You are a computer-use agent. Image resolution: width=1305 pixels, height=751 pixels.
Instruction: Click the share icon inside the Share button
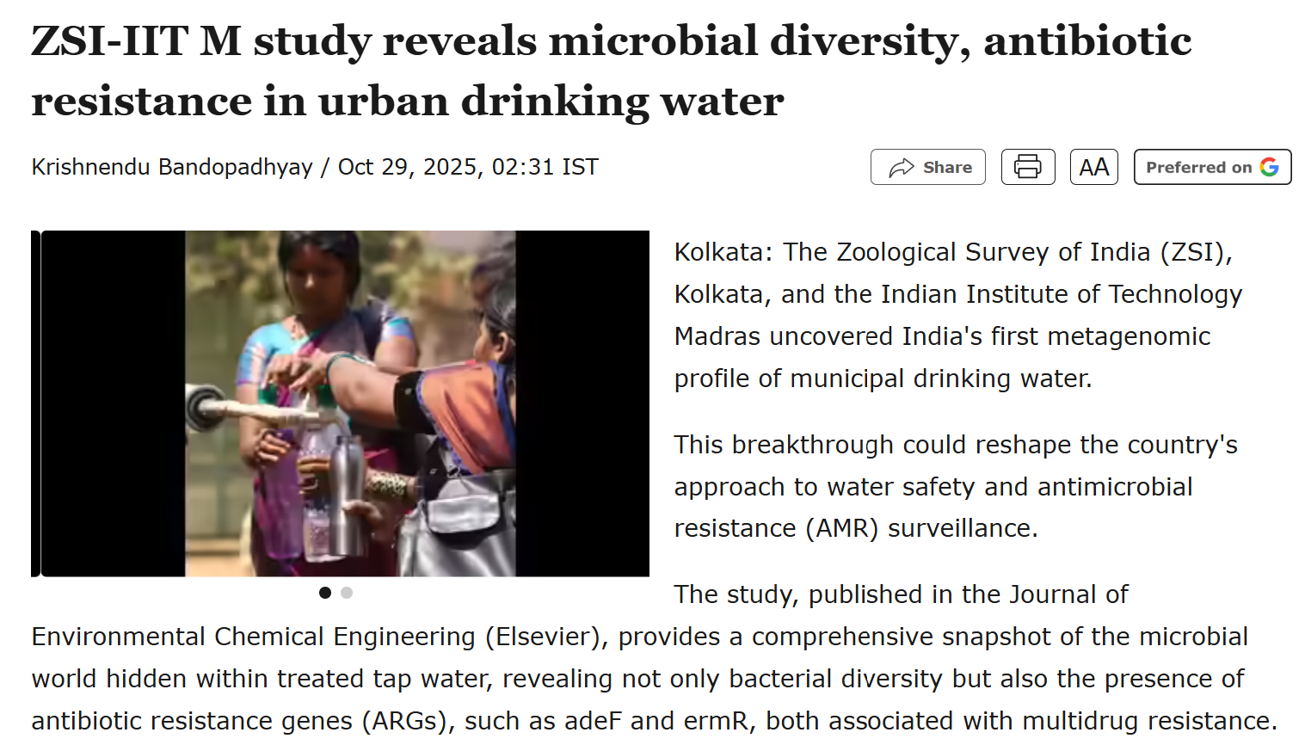coord(901,166)
